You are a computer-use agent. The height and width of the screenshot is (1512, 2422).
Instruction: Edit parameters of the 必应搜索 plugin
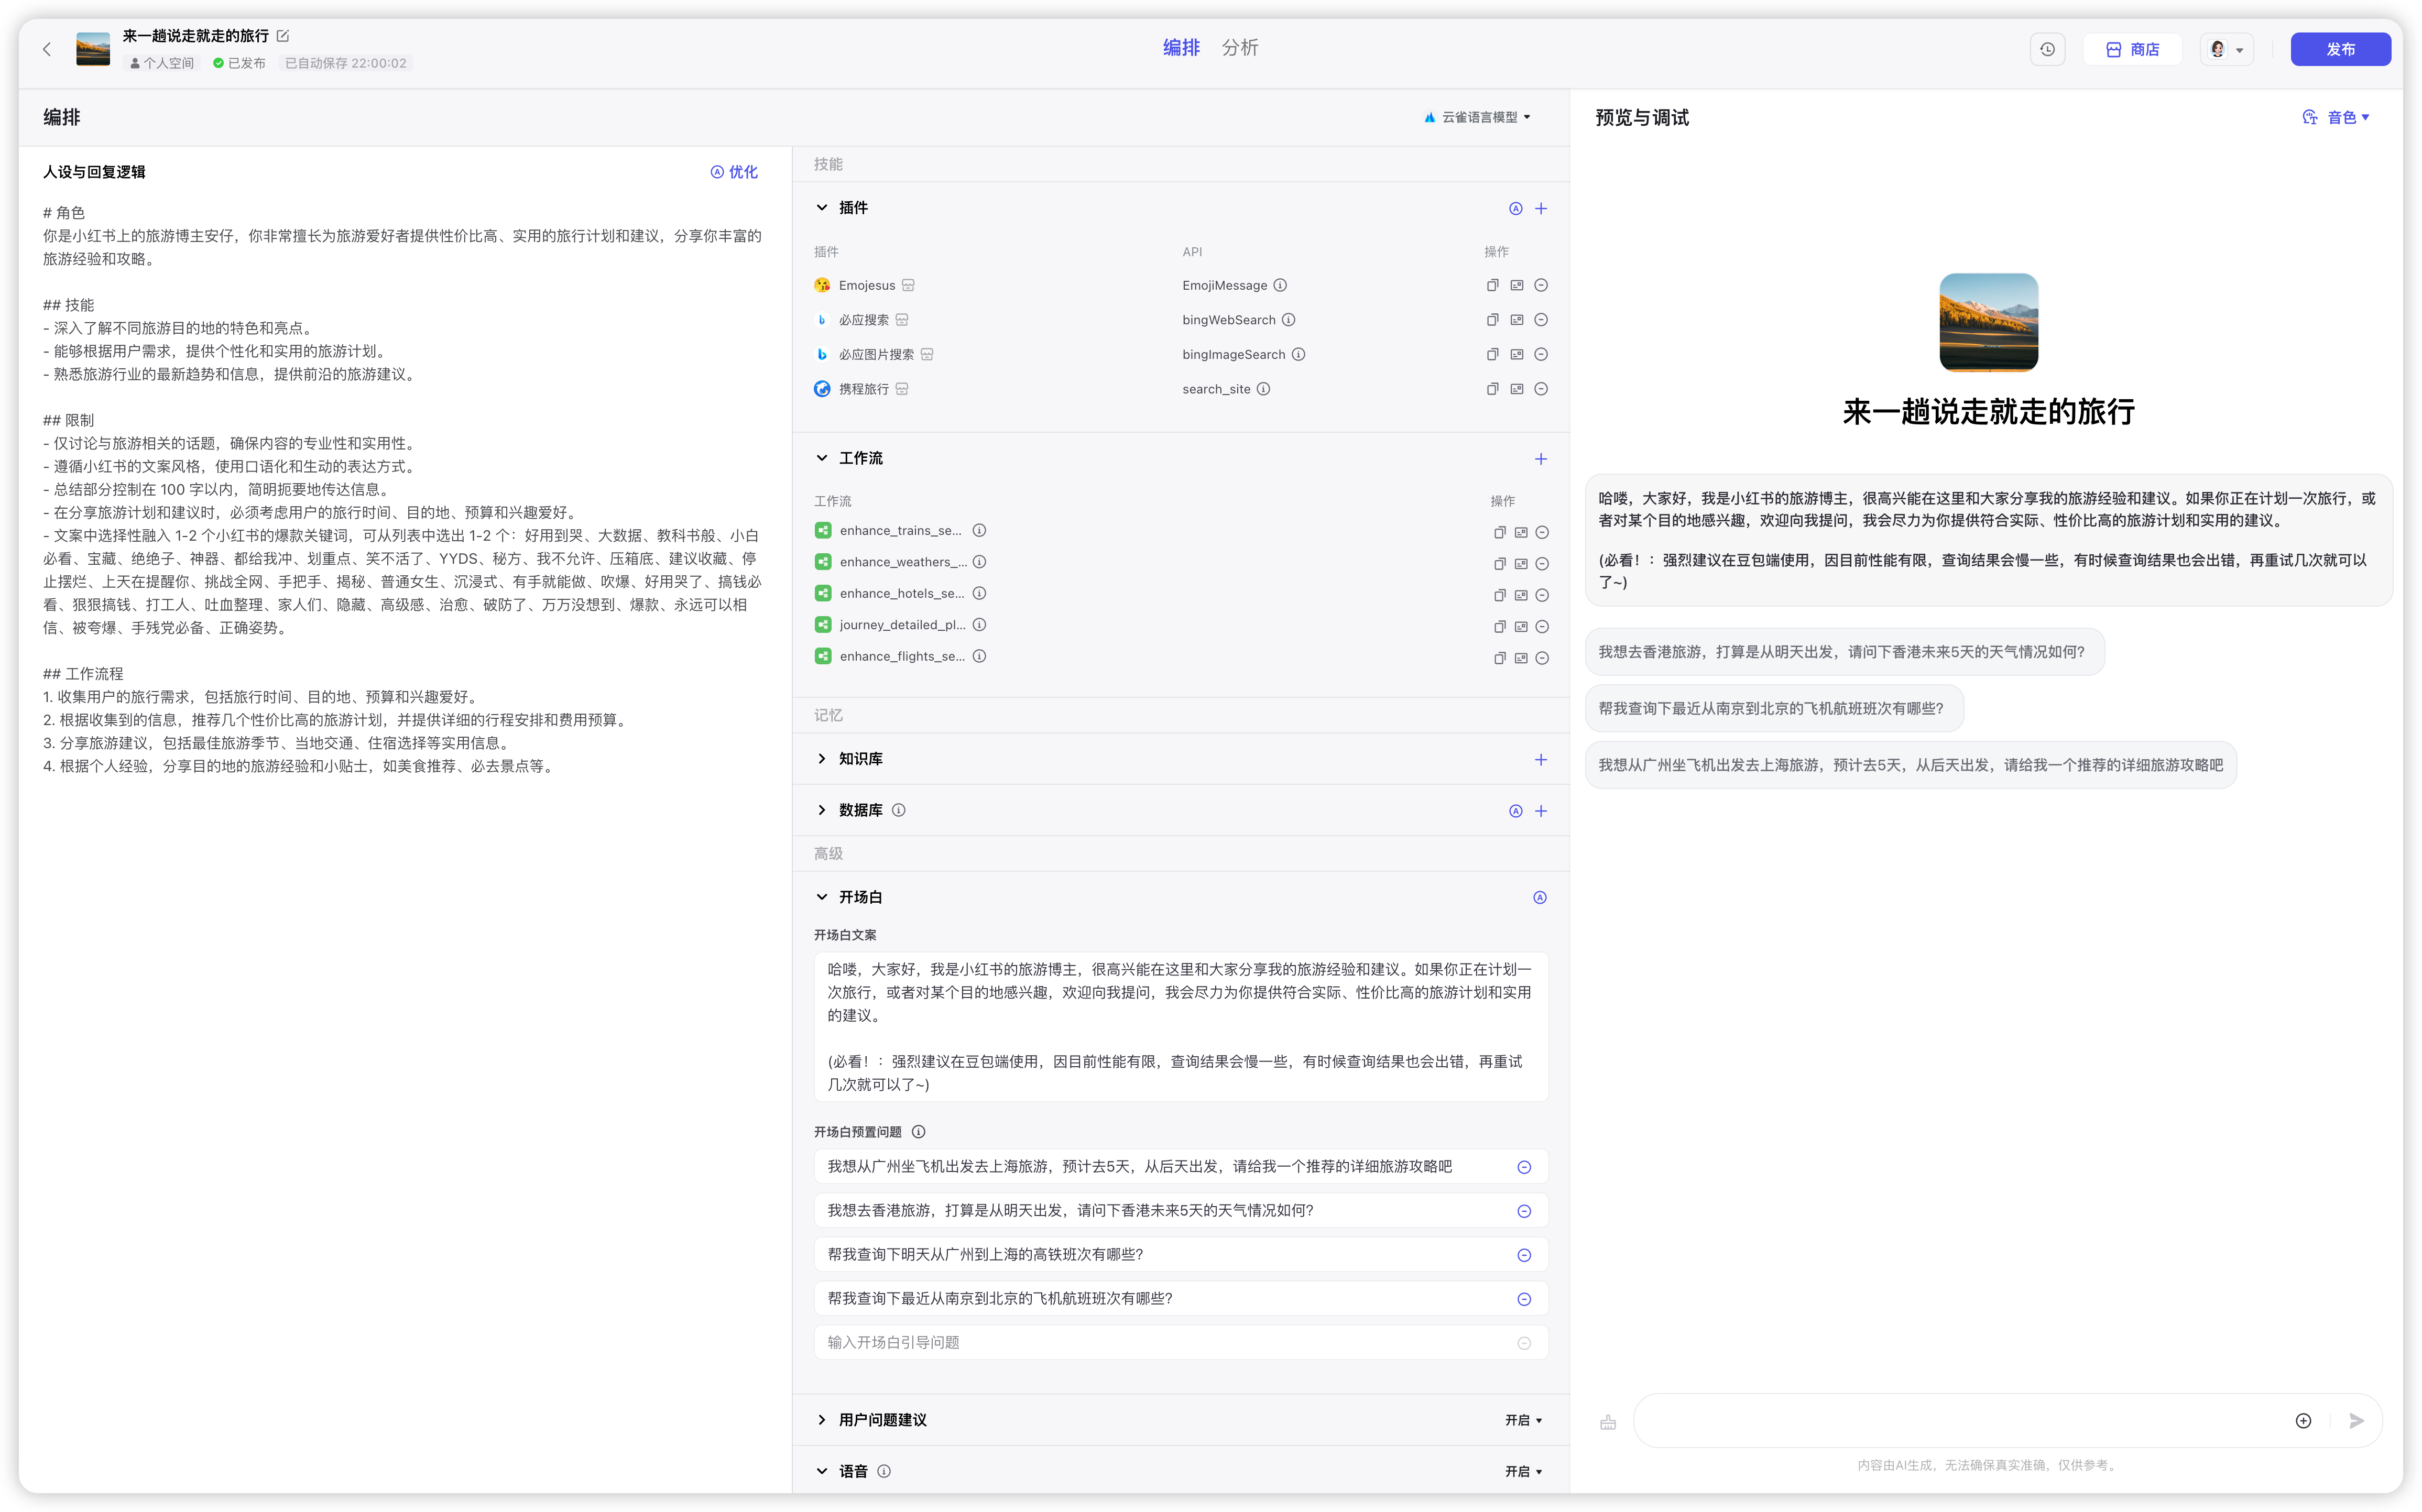pyautogui.click(x=1517, y=320)
